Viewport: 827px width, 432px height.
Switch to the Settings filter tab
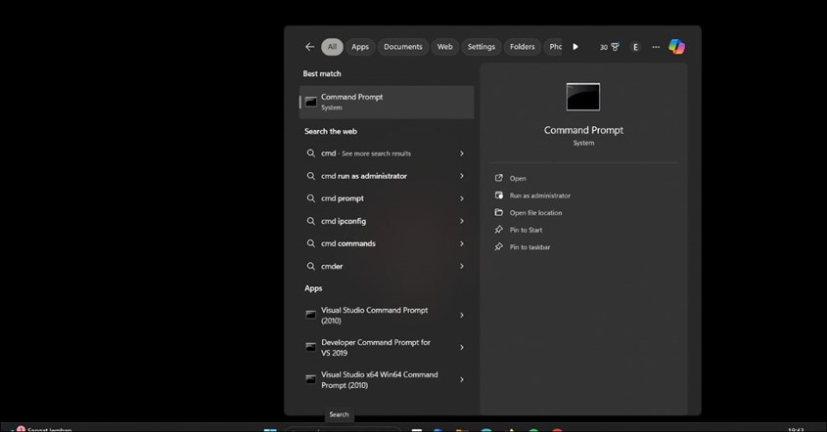[x=481, y=47]
